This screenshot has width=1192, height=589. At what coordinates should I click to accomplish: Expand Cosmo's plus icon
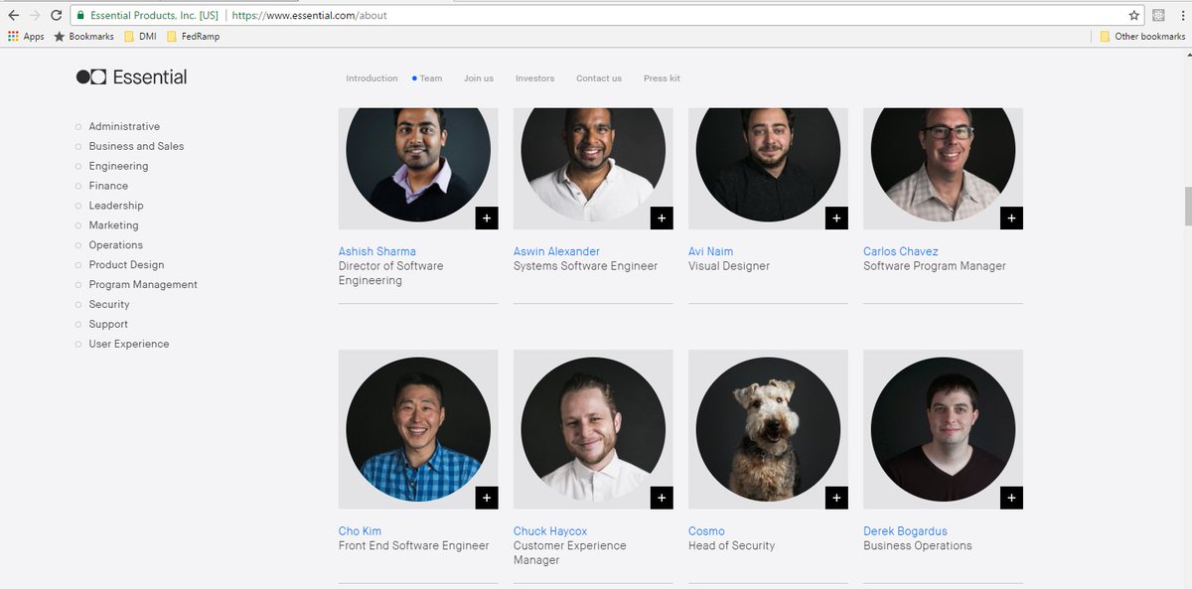pyautogui.click(x=836, y=498)
